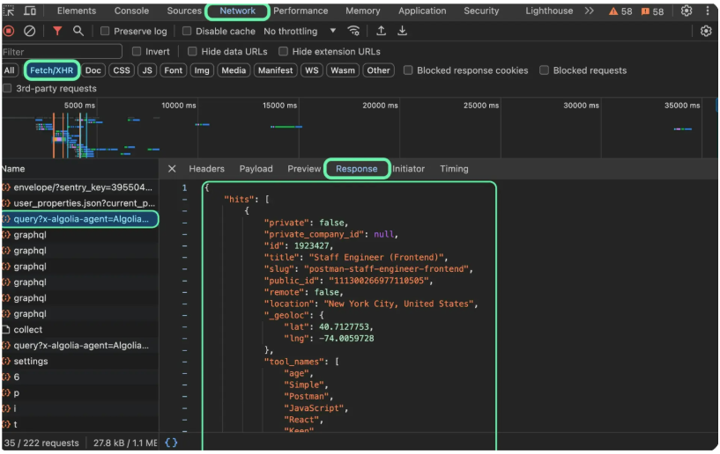The width and height of the screenshot is (720, 454).
Task: Enable Preserve log checkbox
Action: [x=105, y=31]
